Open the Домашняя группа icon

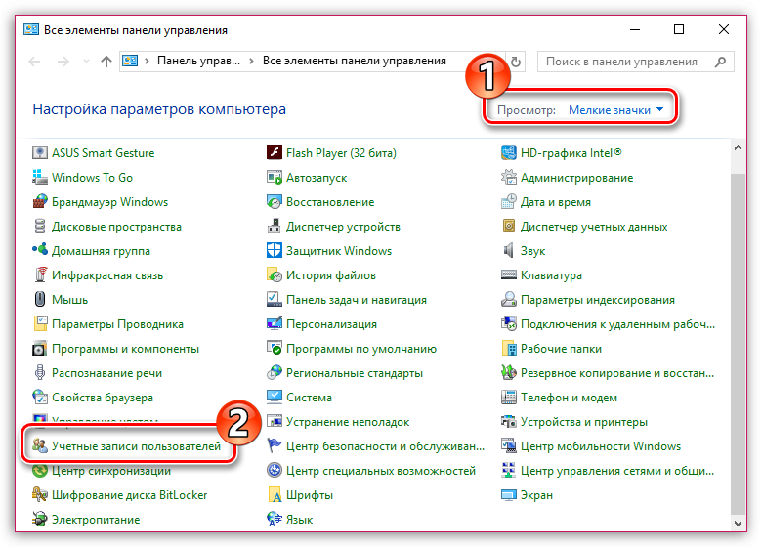coord(40,250)
